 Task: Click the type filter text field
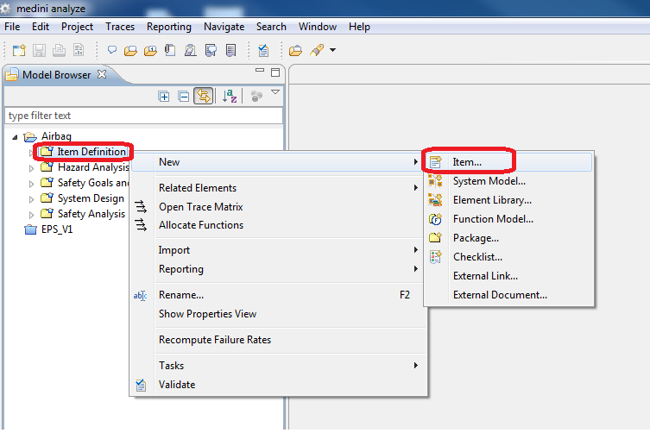pyautogui.click(x=142, y=116)
